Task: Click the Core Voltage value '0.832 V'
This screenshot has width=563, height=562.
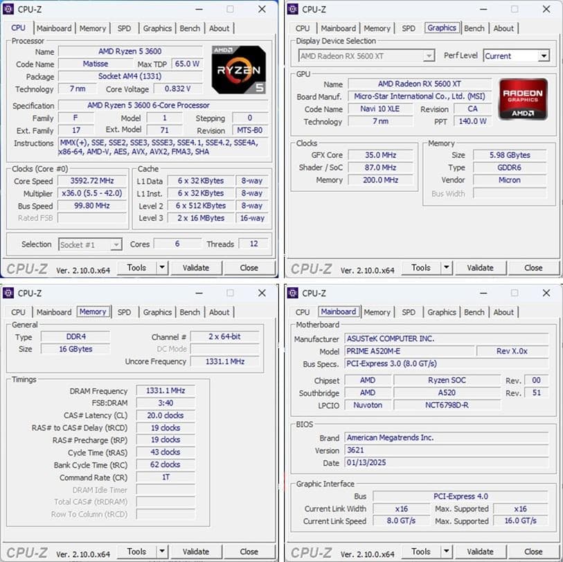Action: pos(178,89)
